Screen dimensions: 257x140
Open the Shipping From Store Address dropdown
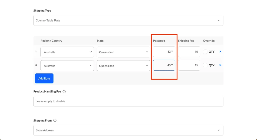128,130
